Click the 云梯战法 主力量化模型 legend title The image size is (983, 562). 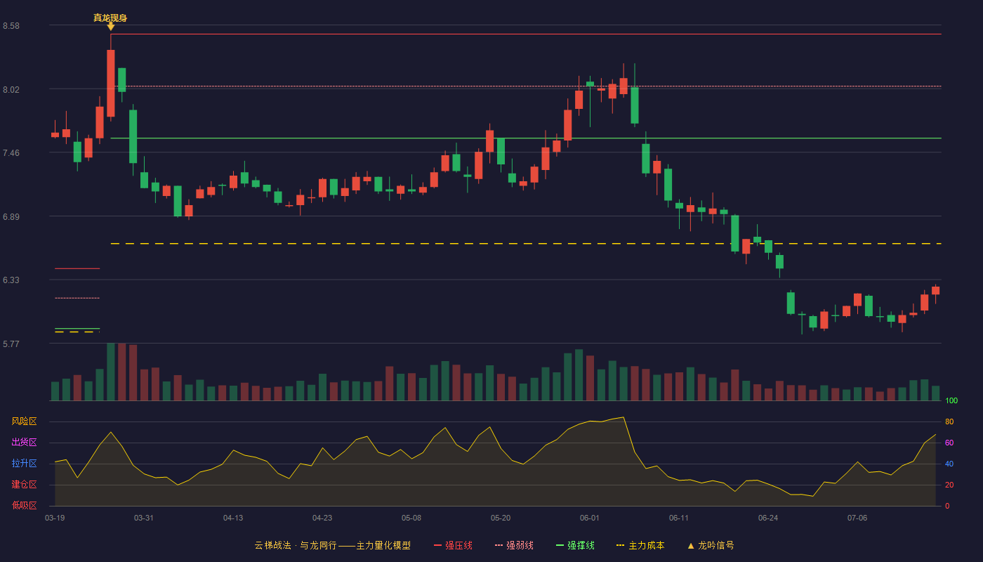(x=333, y=545)
